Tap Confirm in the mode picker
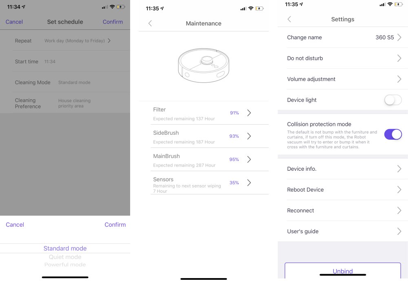408x281 pixels. [x=115, y=225]
